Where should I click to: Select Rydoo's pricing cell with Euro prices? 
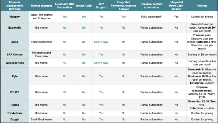[202, 105]
